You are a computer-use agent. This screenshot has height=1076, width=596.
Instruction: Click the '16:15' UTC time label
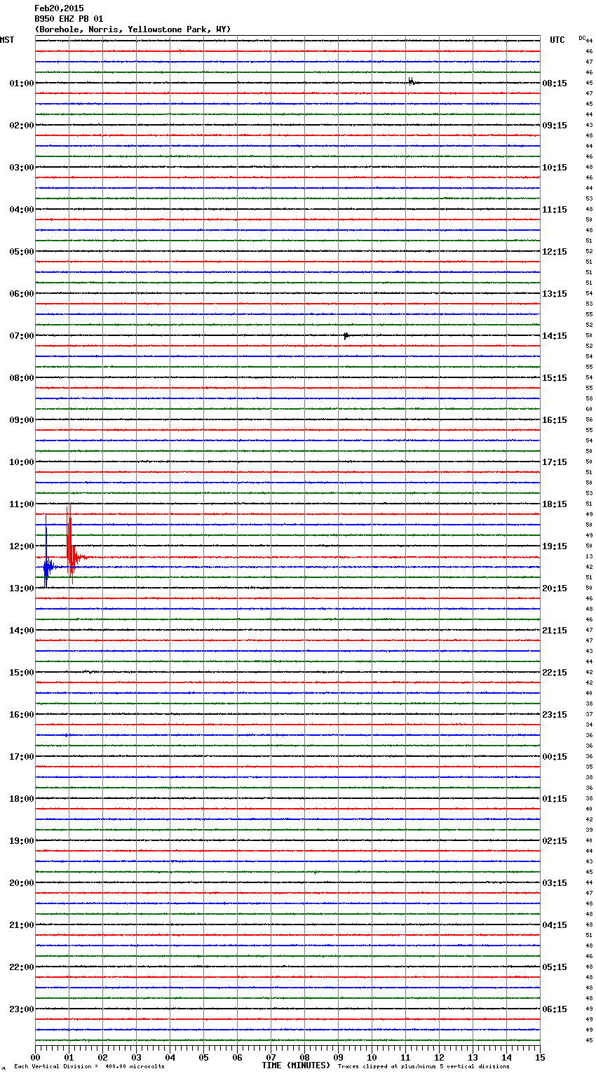[x=555, y=420]
